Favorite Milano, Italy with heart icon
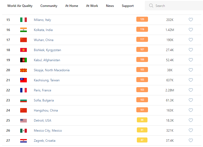Viewport: 203px width, 147px height. [x=191, y=20]
